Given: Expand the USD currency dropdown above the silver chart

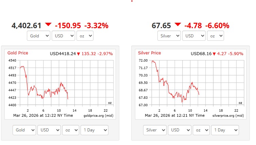Looking at the screenshot, I should click(x=194, y=36).
